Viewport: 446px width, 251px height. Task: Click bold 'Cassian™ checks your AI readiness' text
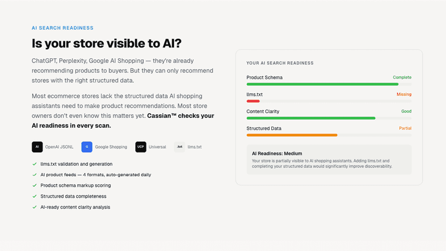pos(123,121)
